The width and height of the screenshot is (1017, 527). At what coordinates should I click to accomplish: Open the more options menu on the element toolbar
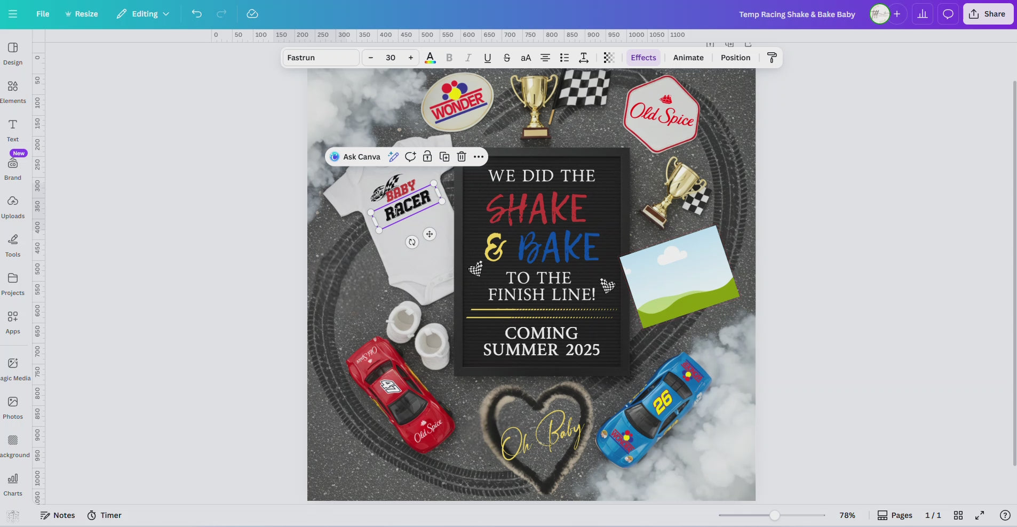click(478, 156)
